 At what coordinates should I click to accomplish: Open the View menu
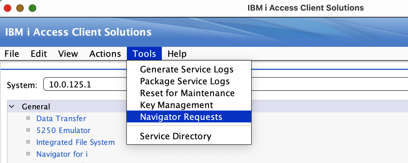68,54
